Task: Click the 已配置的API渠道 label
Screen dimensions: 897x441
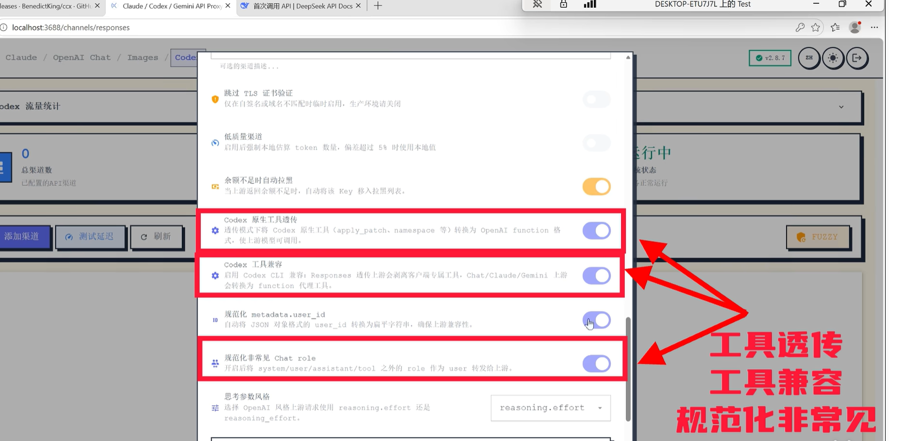Action: tap(49, 183)
